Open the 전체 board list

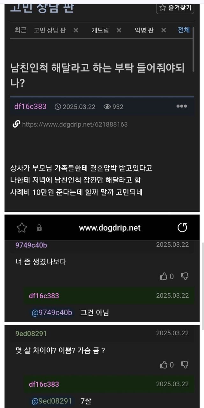(184, 30)
